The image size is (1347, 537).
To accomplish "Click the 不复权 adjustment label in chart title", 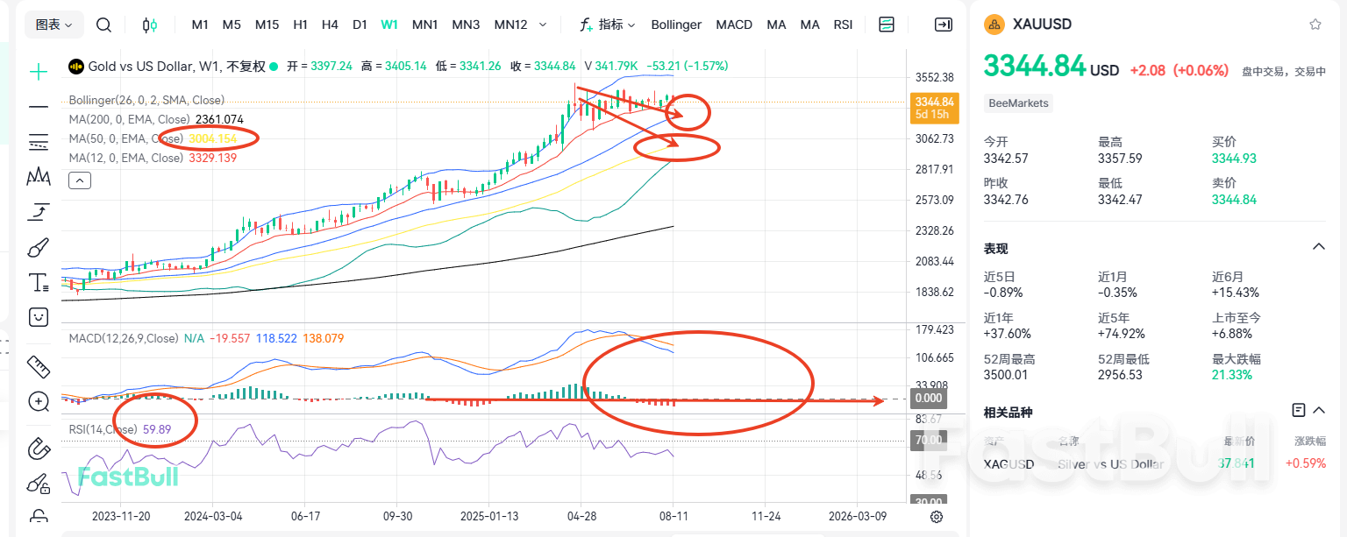I will (246, 66).
